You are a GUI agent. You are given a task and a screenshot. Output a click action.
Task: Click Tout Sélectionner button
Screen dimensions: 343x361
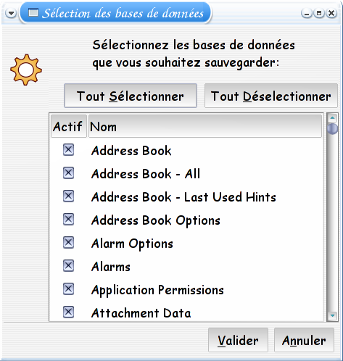[x=131, y=96]
